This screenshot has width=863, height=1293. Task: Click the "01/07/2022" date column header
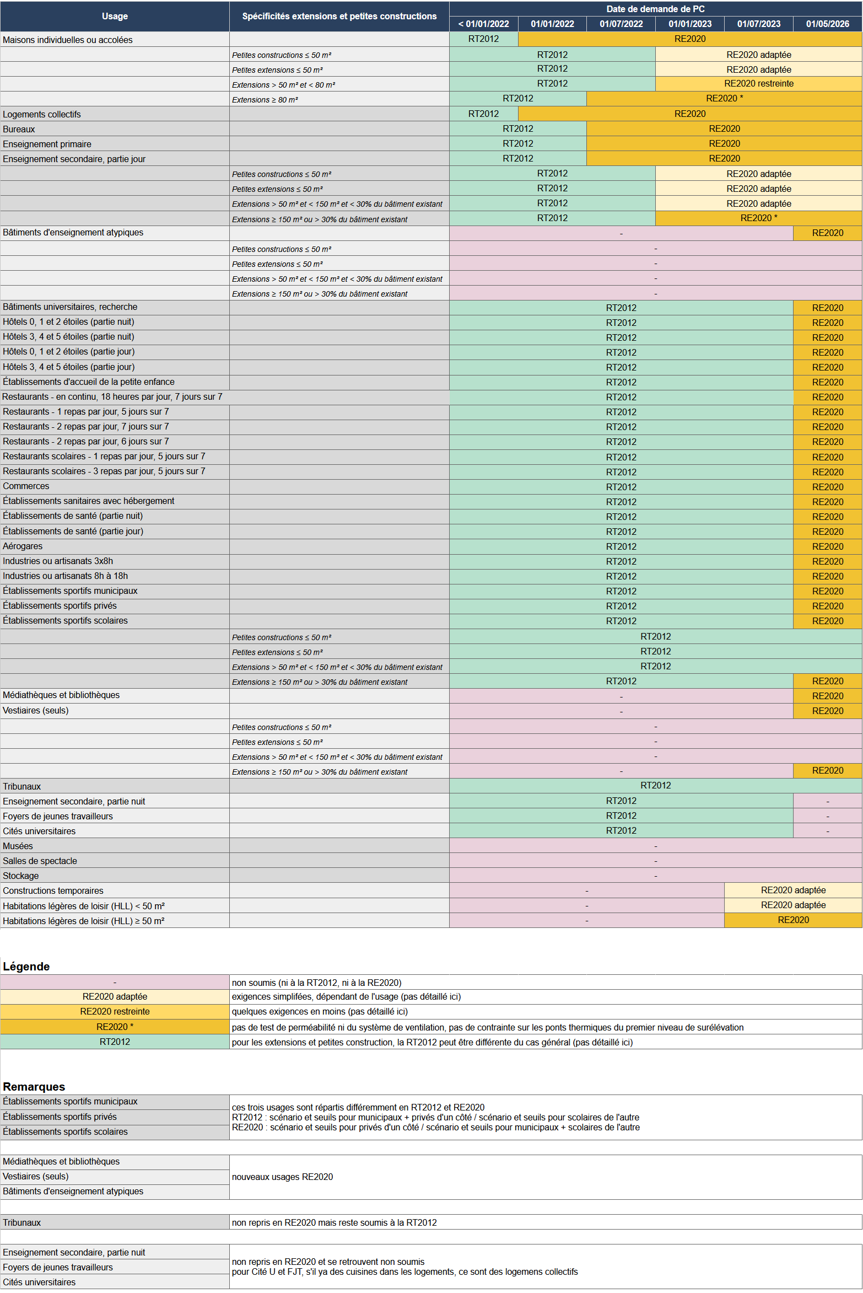coord(621,24)
